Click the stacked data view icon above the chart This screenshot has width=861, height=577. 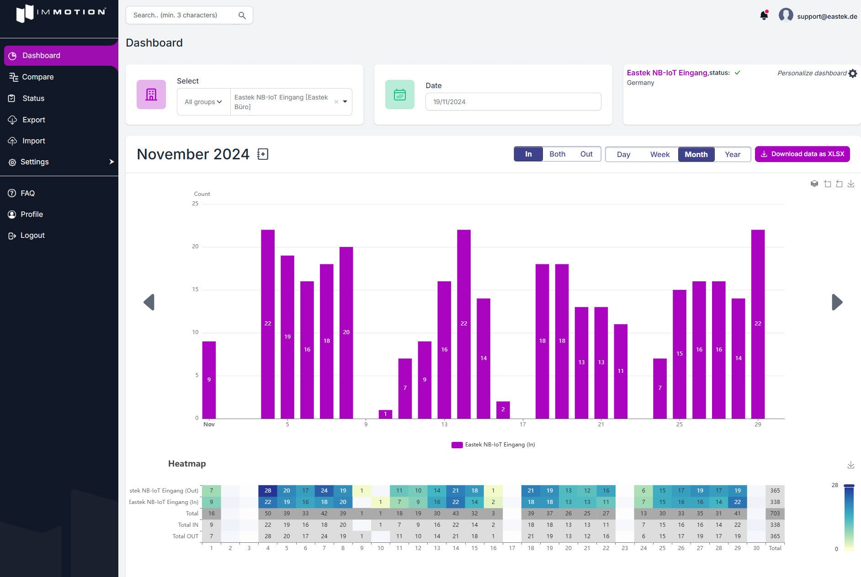click(x=815, y=184)
